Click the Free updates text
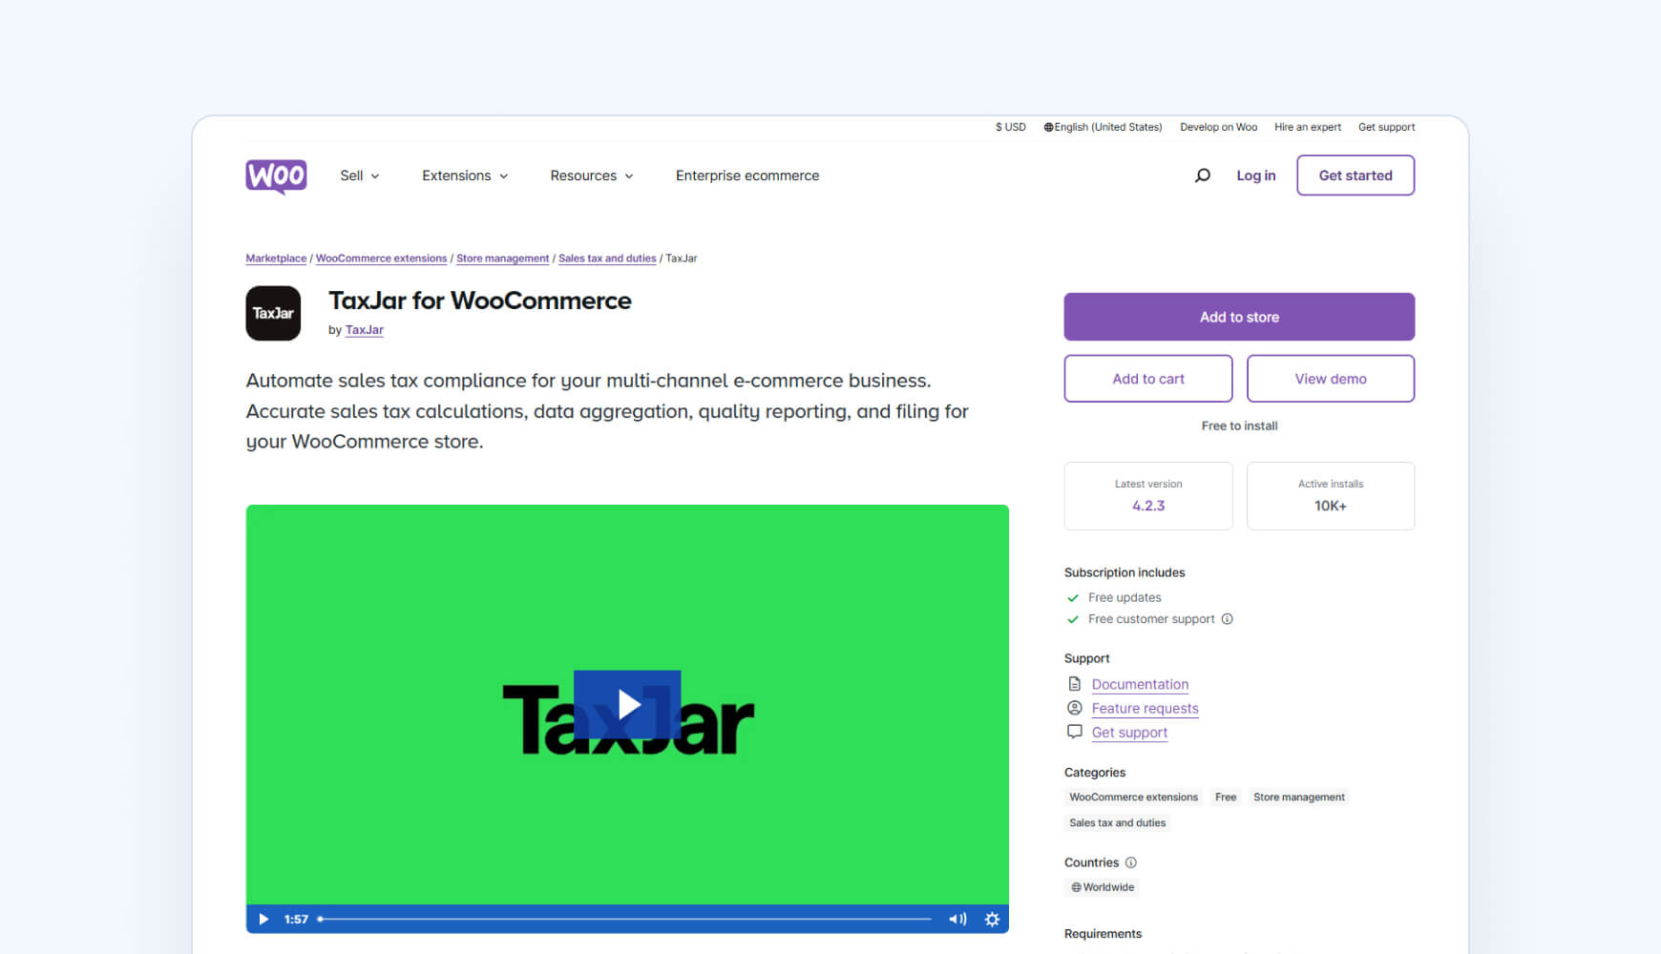 tap(1125, 597)
